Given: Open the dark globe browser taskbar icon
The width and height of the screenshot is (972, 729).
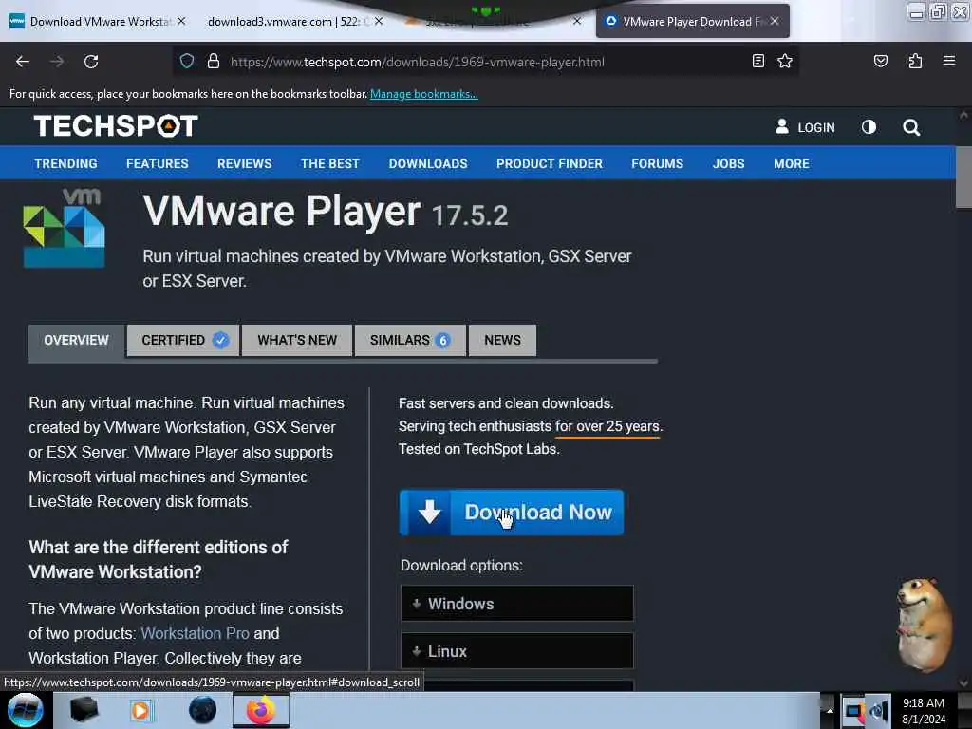Looking at the screenshot, I should (203, 710).
